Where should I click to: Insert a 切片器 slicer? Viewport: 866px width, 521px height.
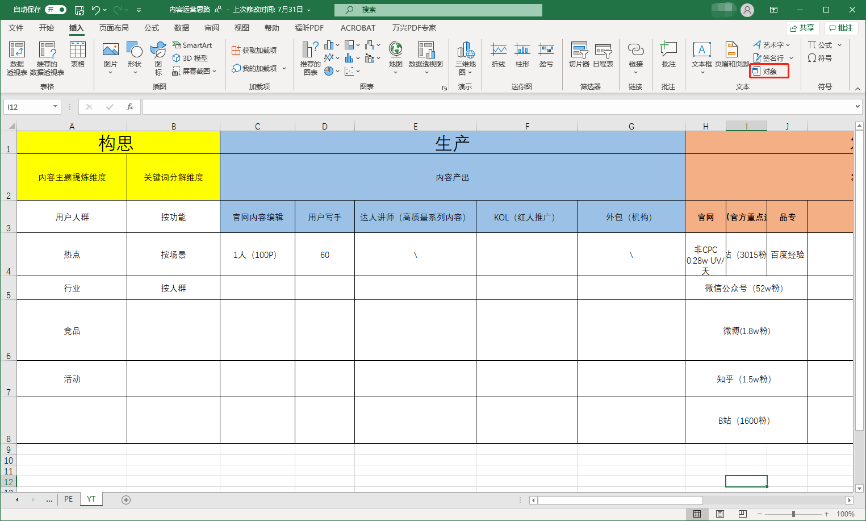coord(579,55)
